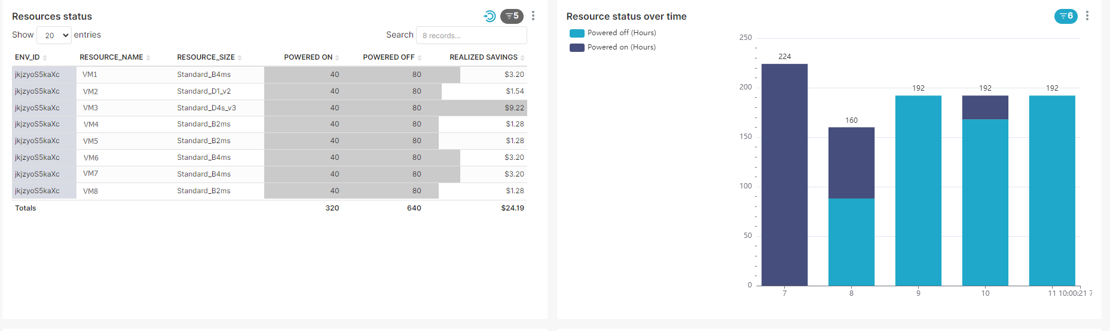Select the VM3 row resource name
Viewport: 1110px width, 331px height.
[x=90, y=108]
